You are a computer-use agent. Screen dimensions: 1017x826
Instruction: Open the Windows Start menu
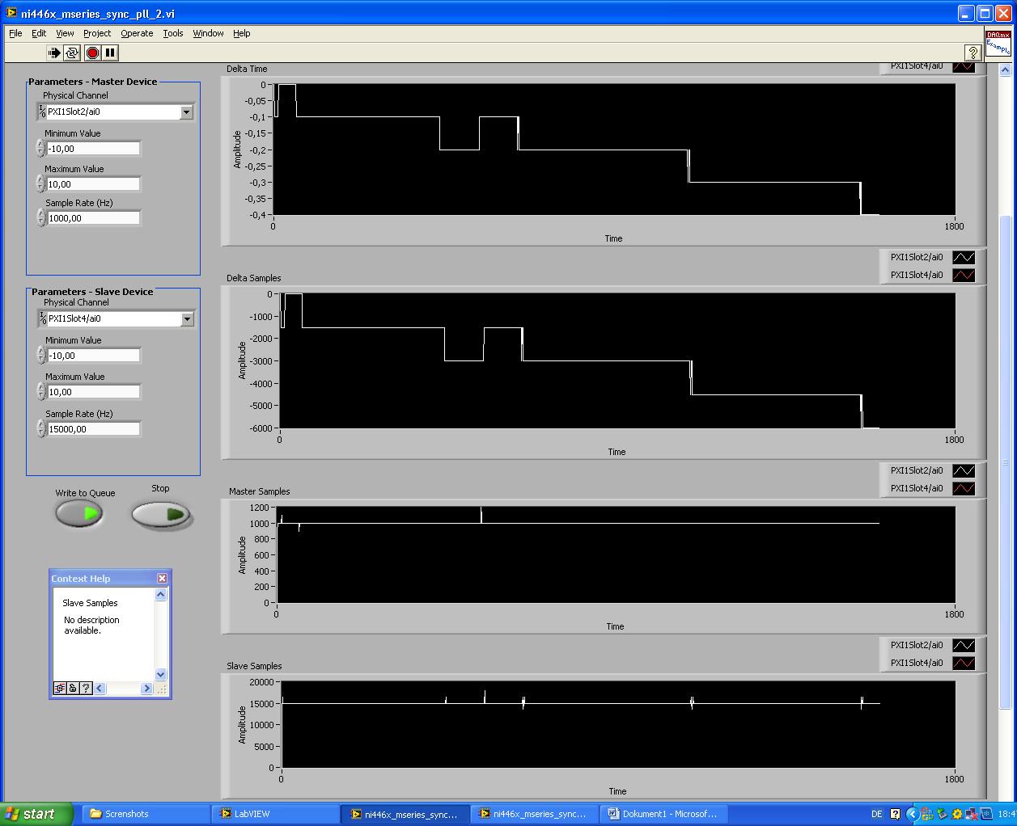(x=37, y=814)
